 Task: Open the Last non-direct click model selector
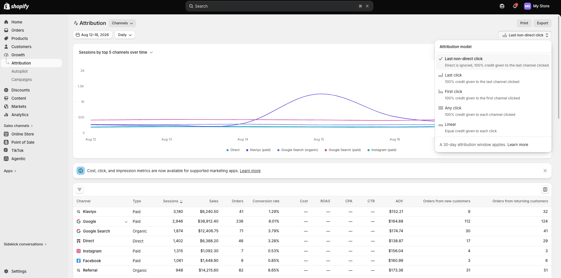coord(525,35)
